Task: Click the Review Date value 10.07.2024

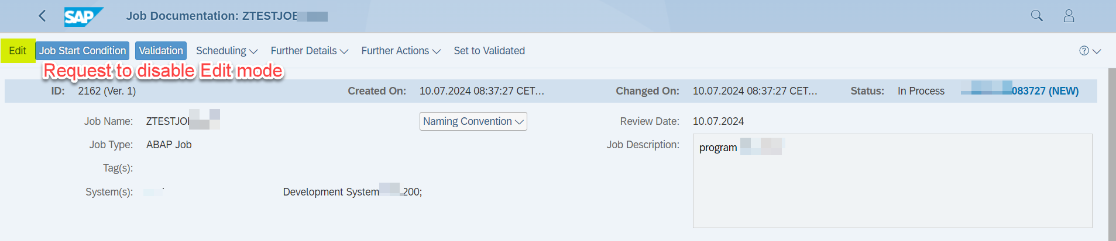Action: (x=718, y=121)
